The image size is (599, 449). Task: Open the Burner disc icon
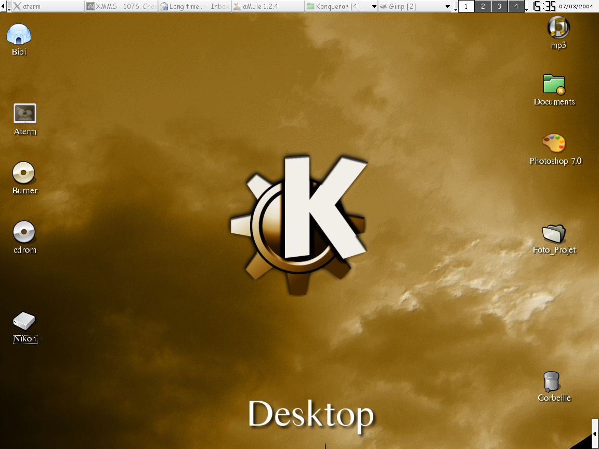(x=24, y=173)
